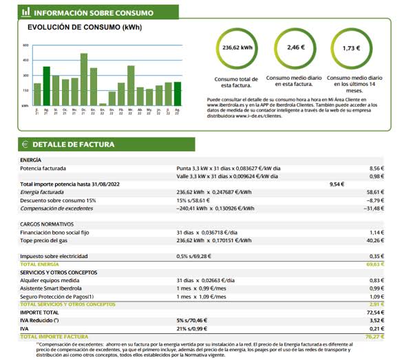Click 'Descuento sobre consumo 15%' label
404x360 pixels.
(x=58, y=200)
